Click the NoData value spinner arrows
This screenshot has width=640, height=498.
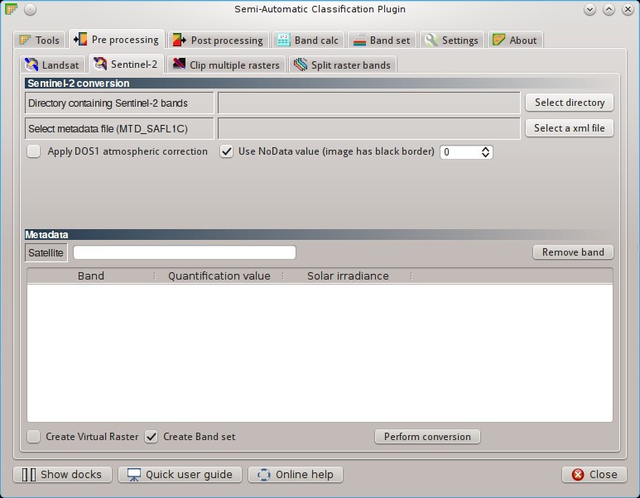[x=485, y=152]
